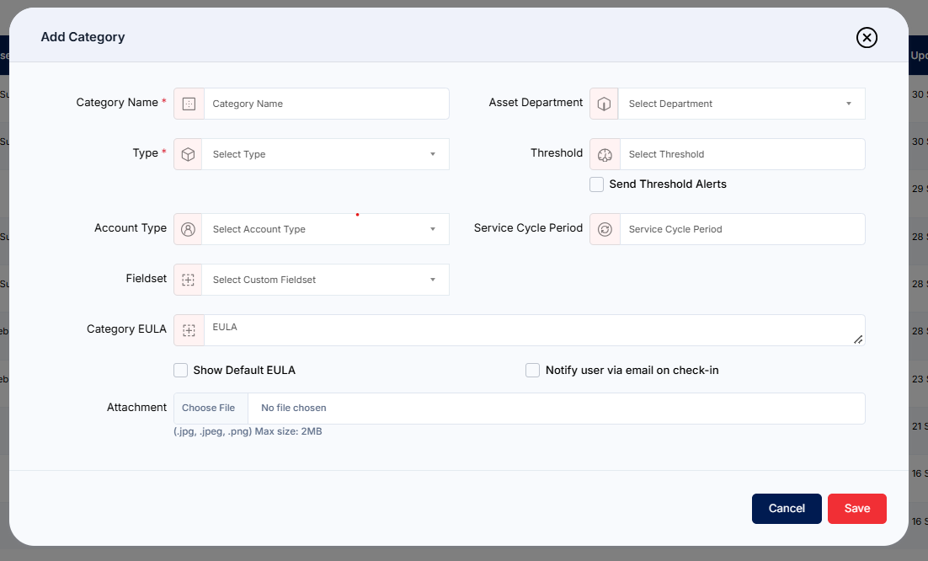
Task: Close the Add Category dialog
Action: pos(867,37)
